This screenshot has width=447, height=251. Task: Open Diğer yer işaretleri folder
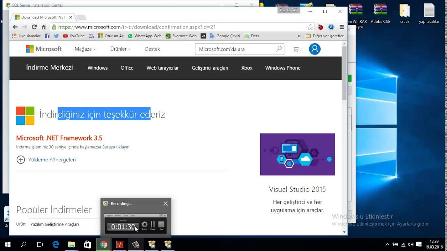[325, 36]
